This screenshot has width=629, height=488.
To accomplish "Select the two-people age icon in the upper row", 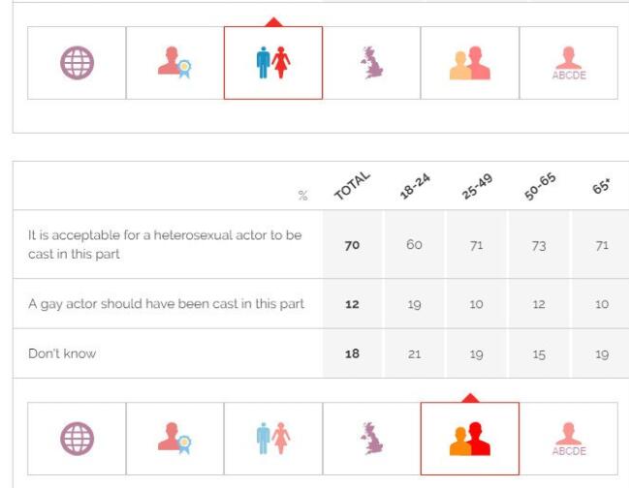I will tap(470, 63).
